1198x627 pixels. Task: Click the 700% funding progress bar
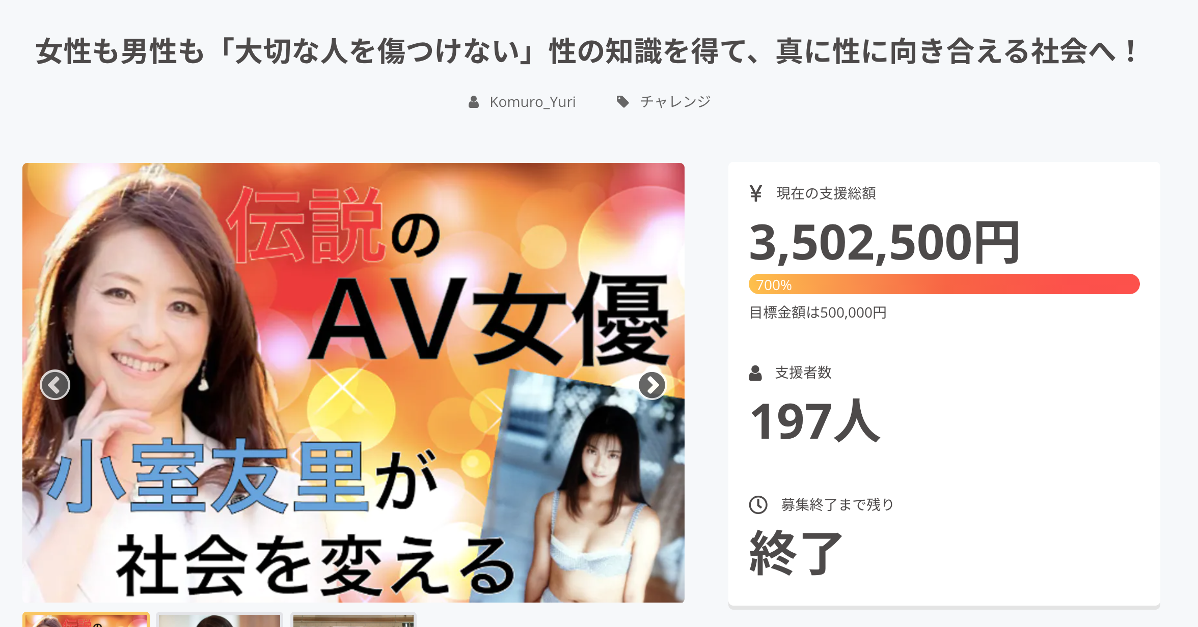coord(944,284)
